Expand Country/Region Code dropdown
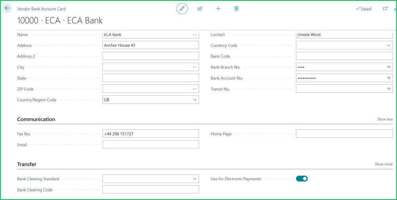The width and height of the screenshot is (397, 200). [195, 100]
